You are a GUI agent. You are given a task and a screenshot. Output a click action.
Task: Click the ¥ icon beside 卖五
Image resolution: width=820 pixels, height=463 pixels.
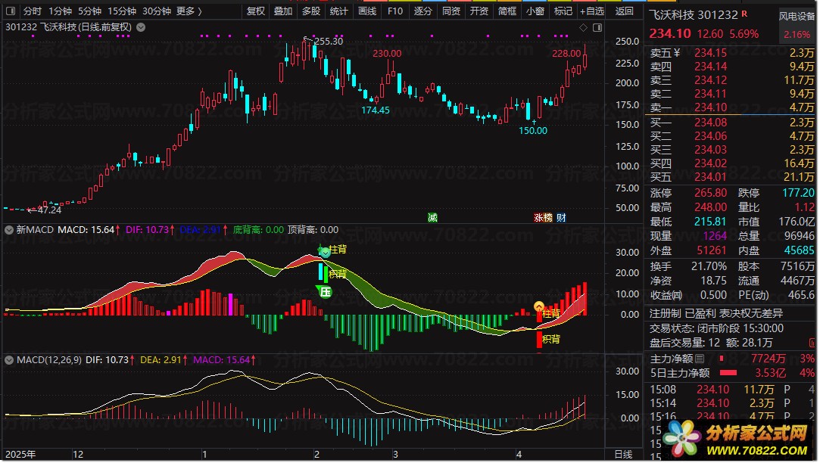coord(677,53)
